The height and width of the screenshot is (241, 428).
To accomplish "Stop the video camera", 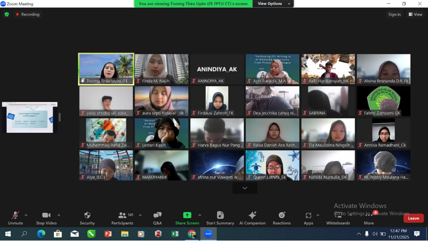I will coord(46,215).
